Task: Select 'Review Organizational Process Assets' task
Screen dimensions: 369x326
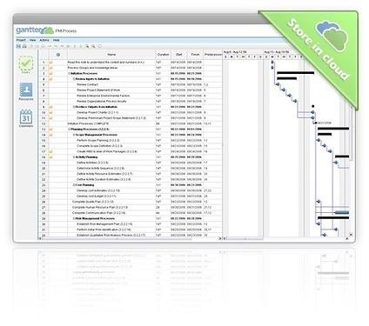Action: click(x=102, y=102)
